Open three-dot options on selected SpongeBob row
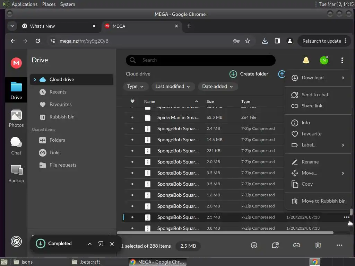 (347, 217)
